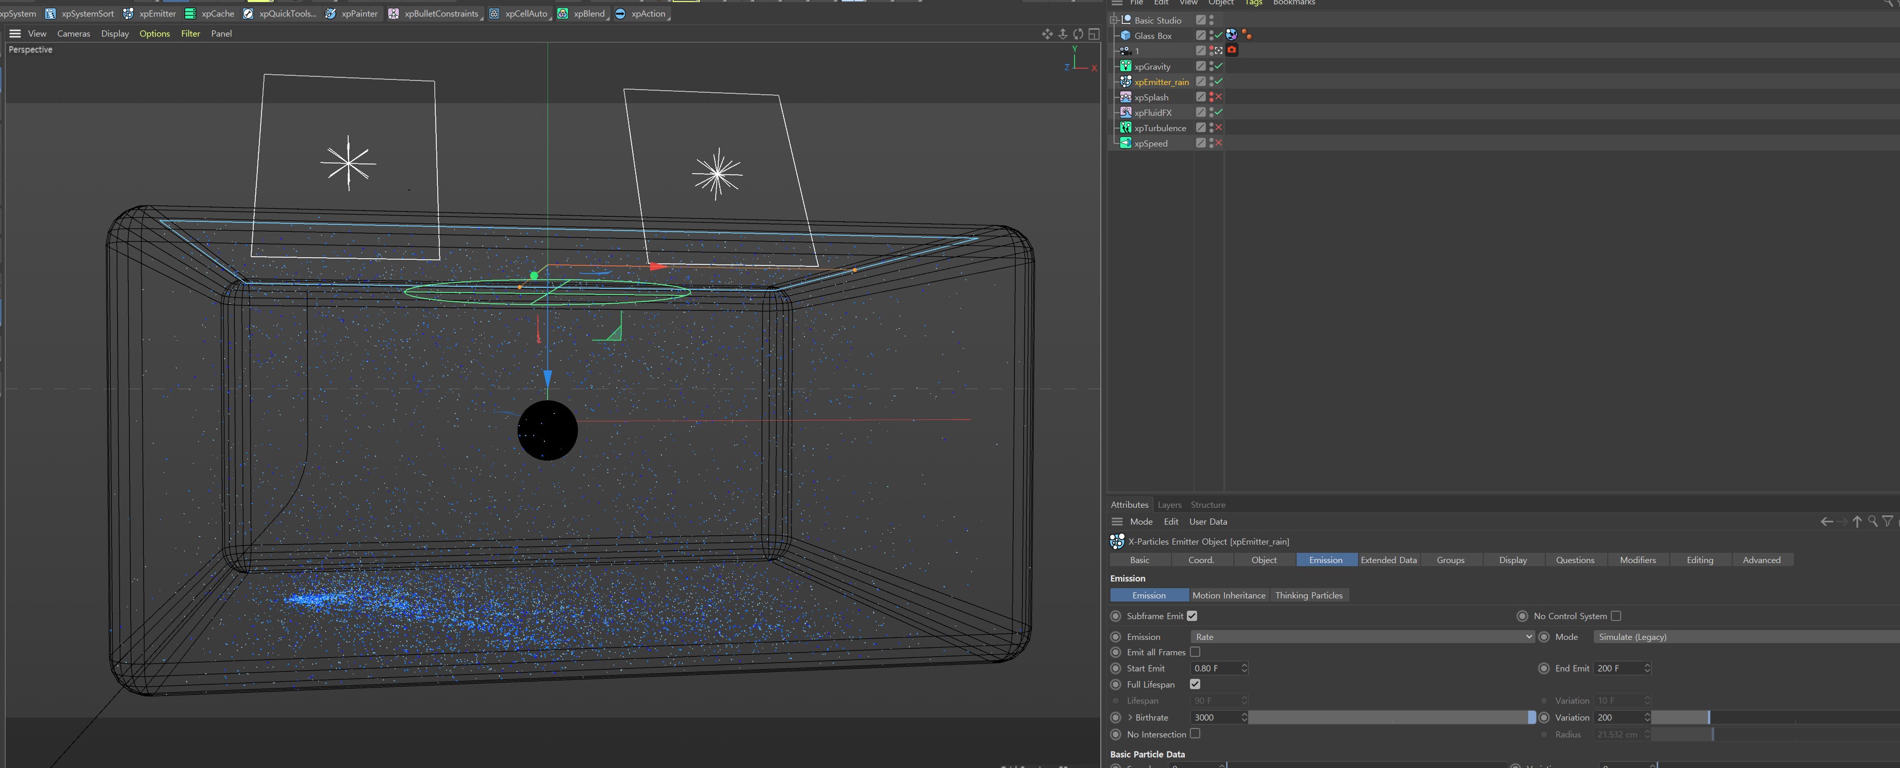Toggle the viewport maximize layout icon
The width and height of the screenshot is (1900, 768).
point(1094,34)
